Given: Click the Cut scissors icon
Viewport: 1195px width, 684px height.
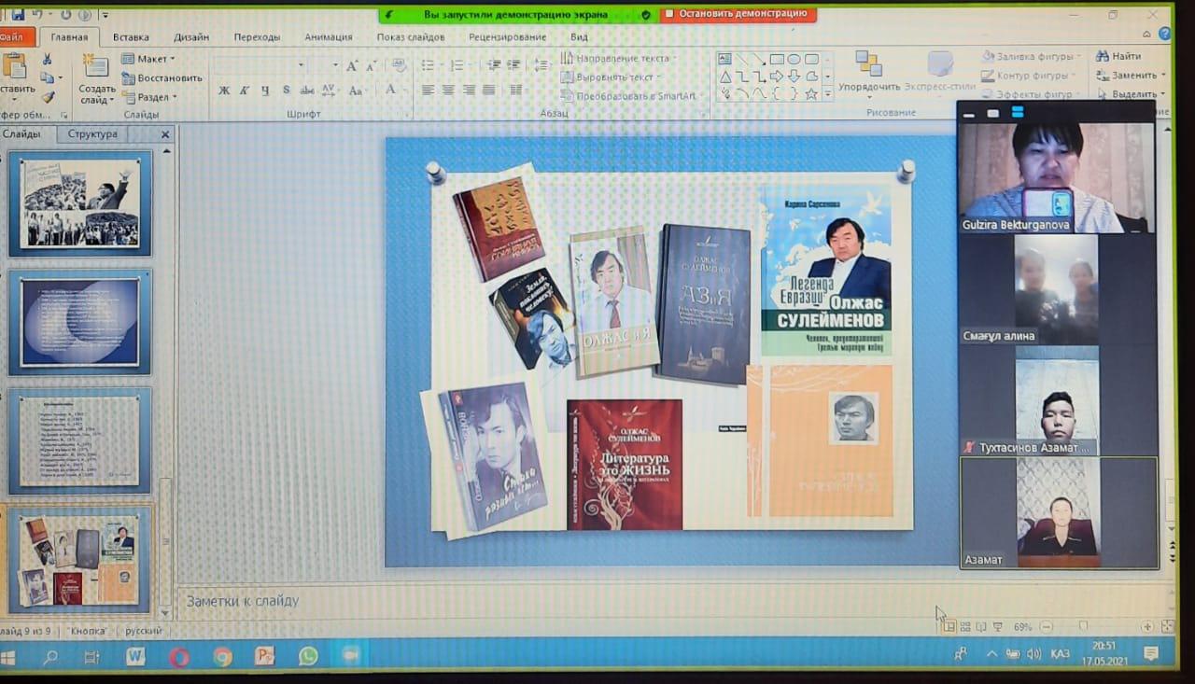Looking at the screenshot, I should click(x=47, y=59).
